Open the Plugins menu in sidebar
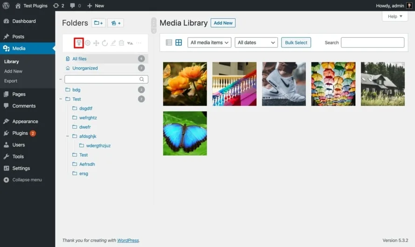 click(20, 133)
